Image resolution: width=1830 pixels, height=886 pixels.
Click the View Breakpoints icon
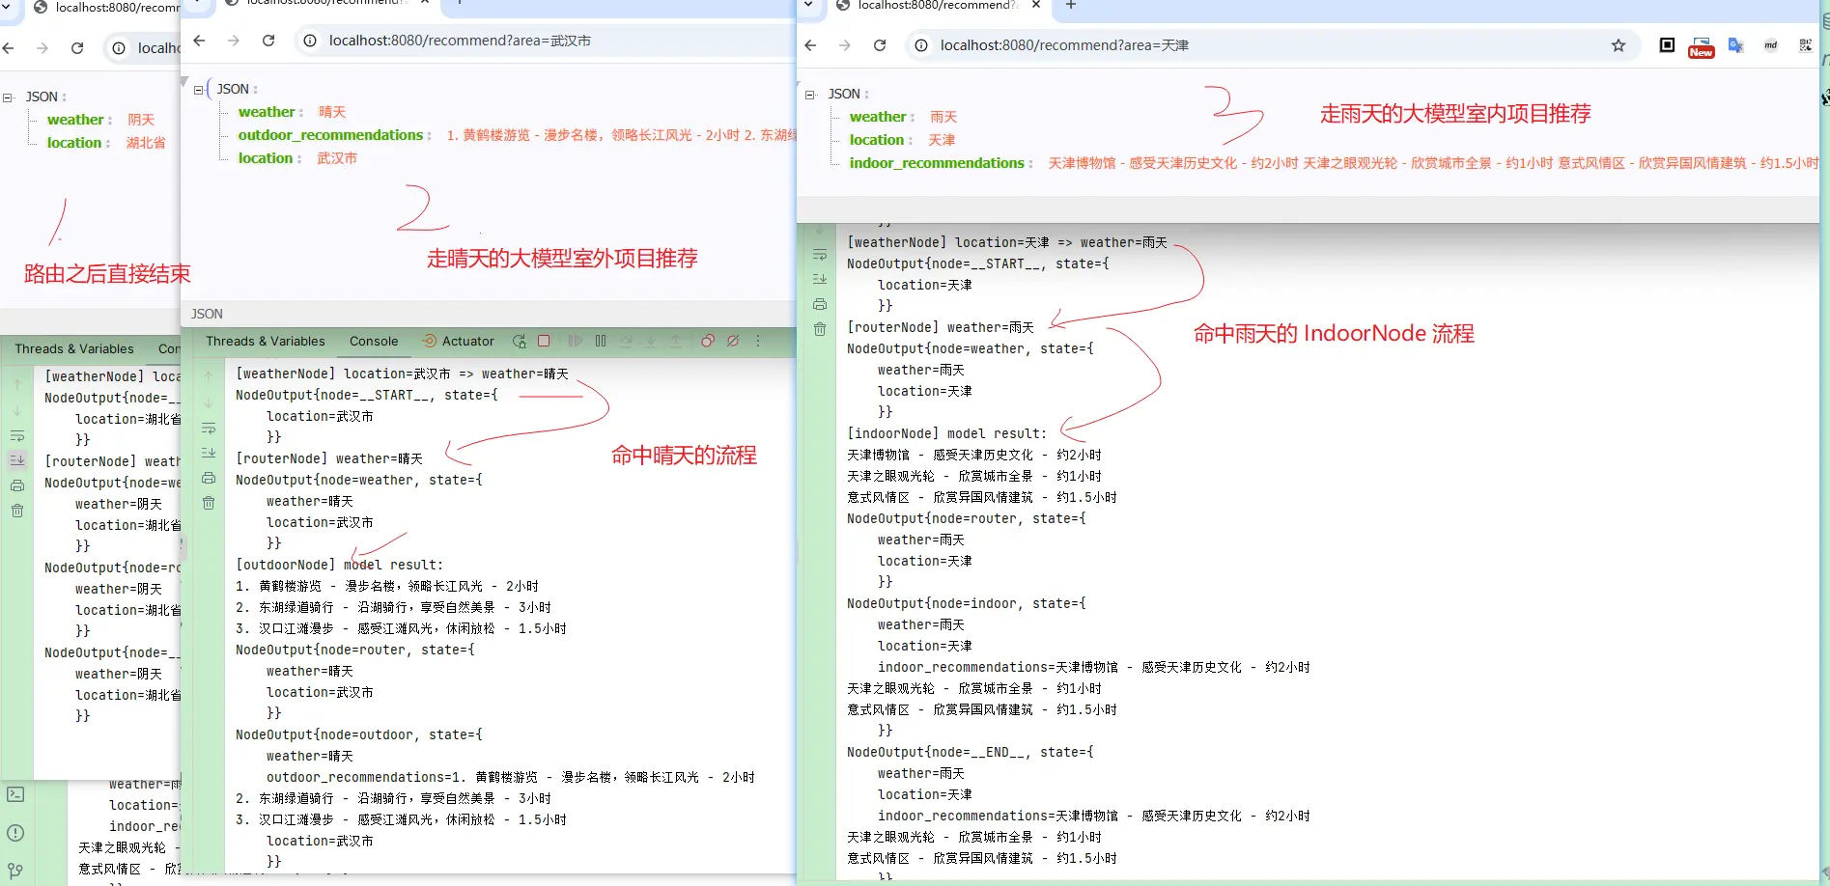(x=708, y=341)
